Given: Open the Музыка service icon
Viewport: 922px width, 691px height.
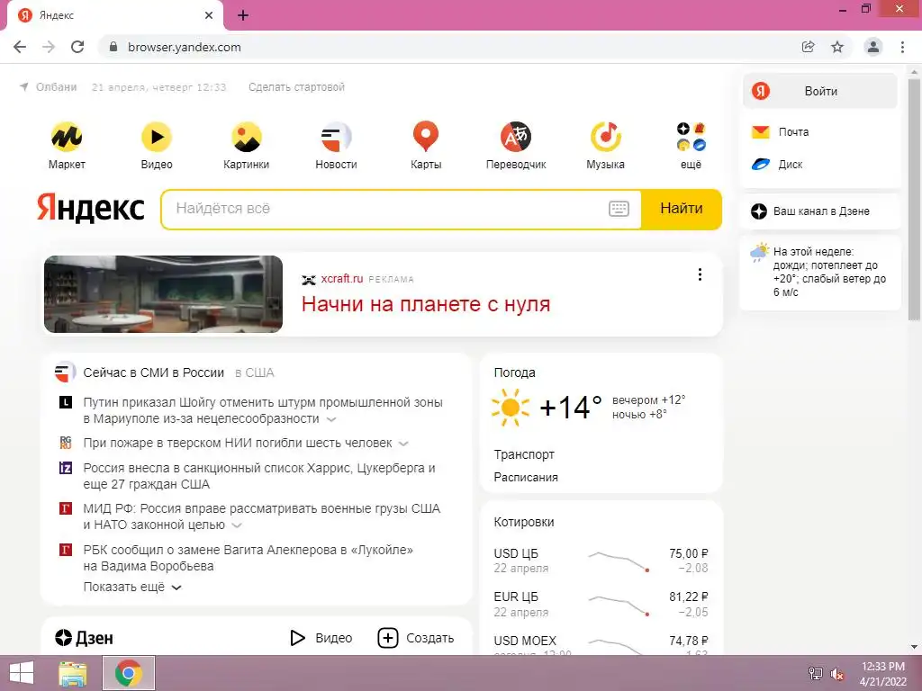Looking at the screenshot, I should point(606,137).
